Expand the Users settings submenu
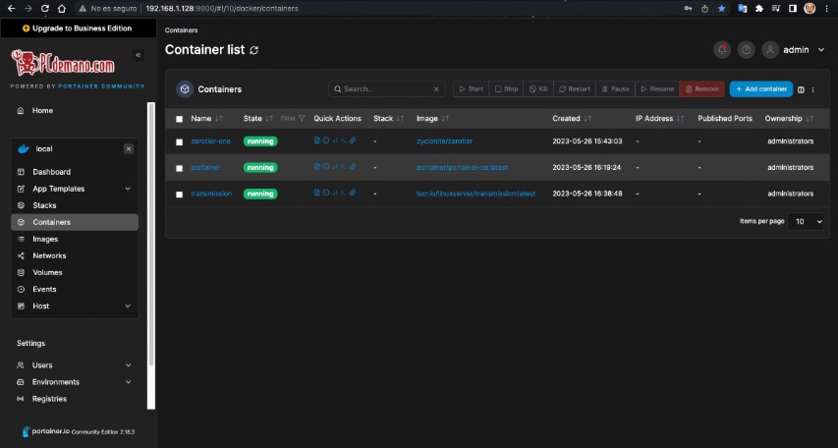Screen dimensions: 838x448 [x=129, y=365]
